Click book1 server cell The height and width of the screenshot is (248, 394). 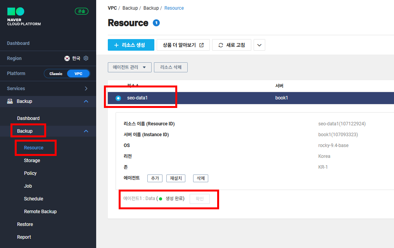point(282,98)
